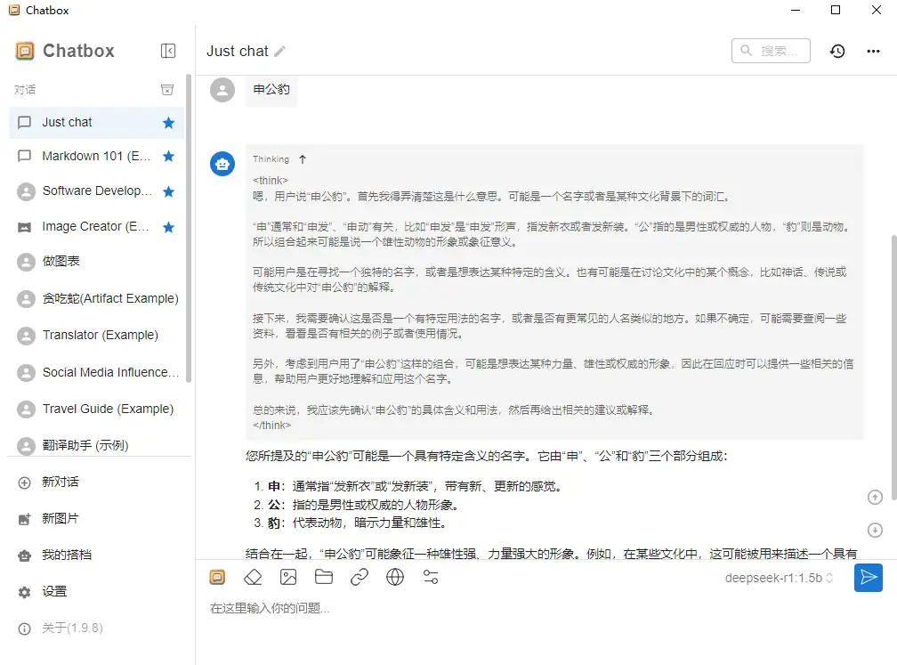Toggle the star on Markdown 101
This screenshot has height=665, width=897.
168,157
